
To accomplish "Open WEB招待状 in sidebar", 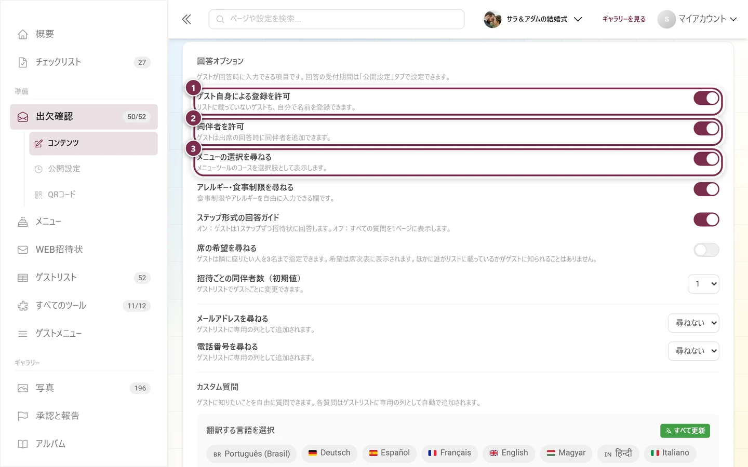I will 84,250.
